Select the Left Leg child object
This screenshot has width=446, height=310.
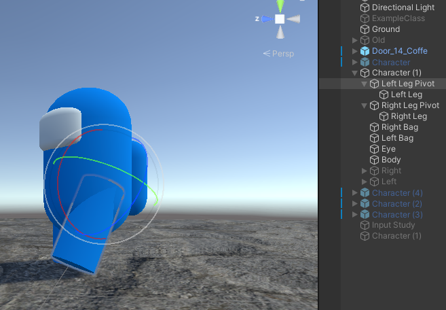[407, 94]
